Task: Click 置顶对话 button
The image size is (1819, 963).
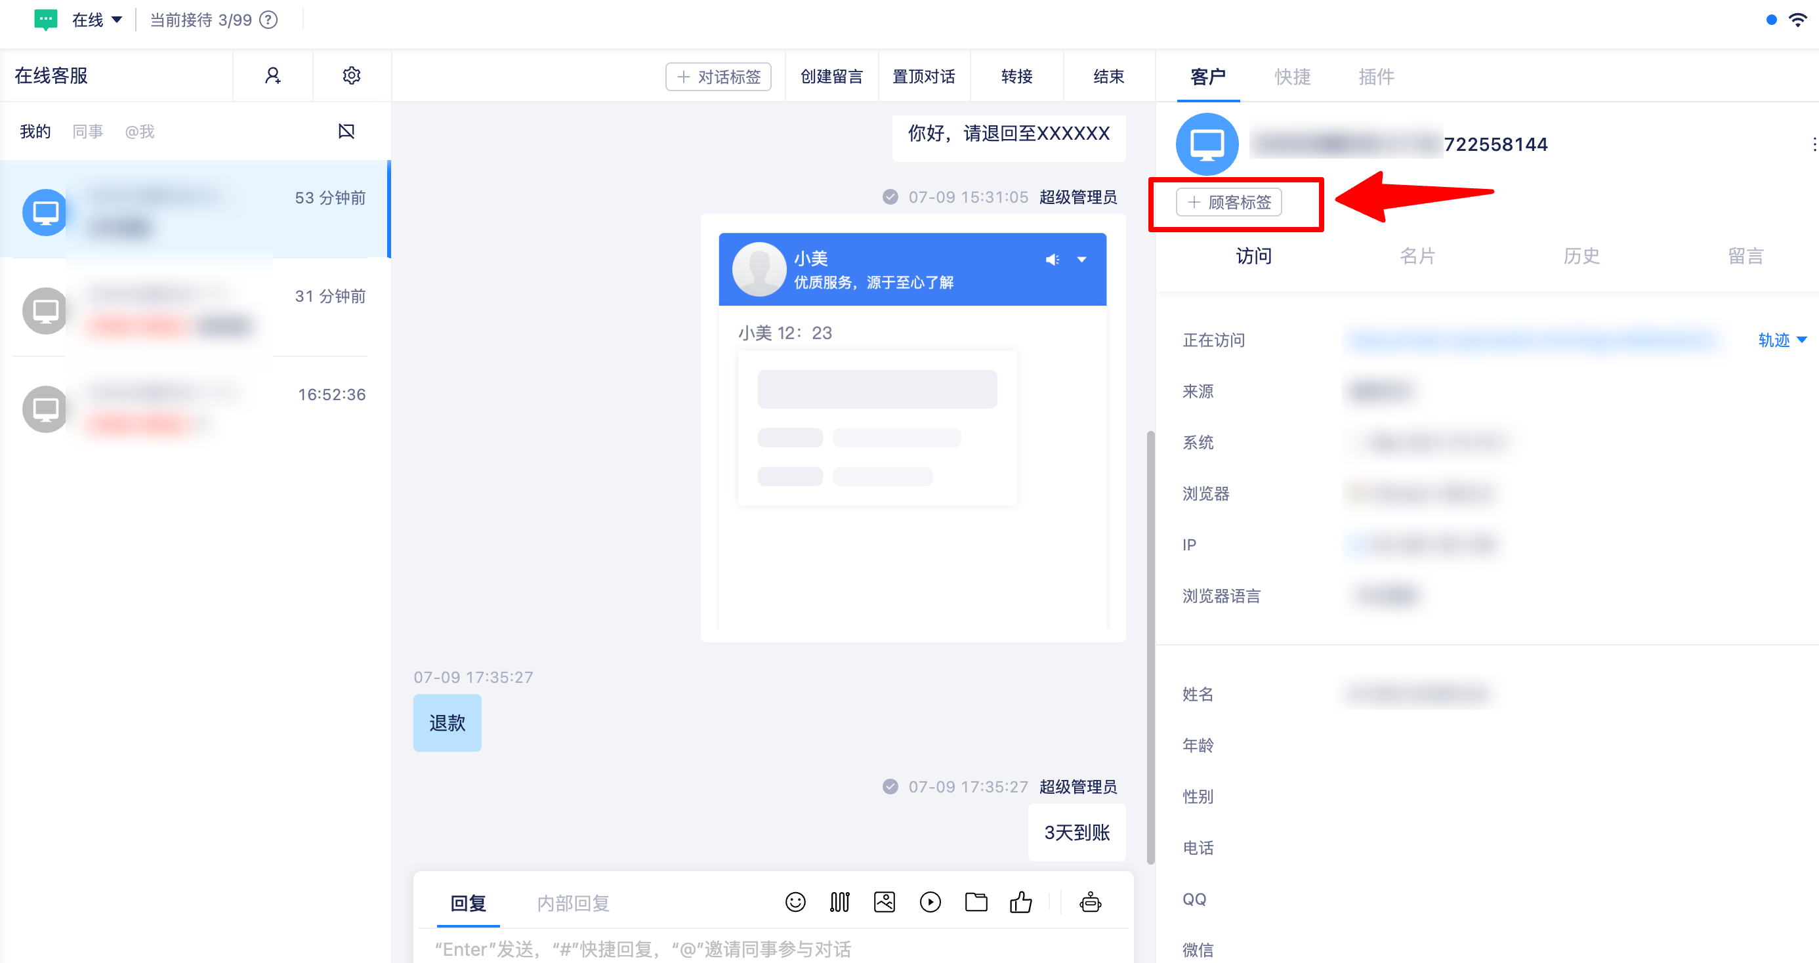Action: click(924, 76)
